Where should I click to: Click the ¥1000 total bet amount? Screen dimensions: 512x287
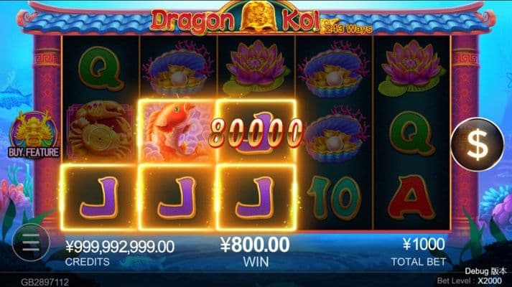[x=424, y=244]
